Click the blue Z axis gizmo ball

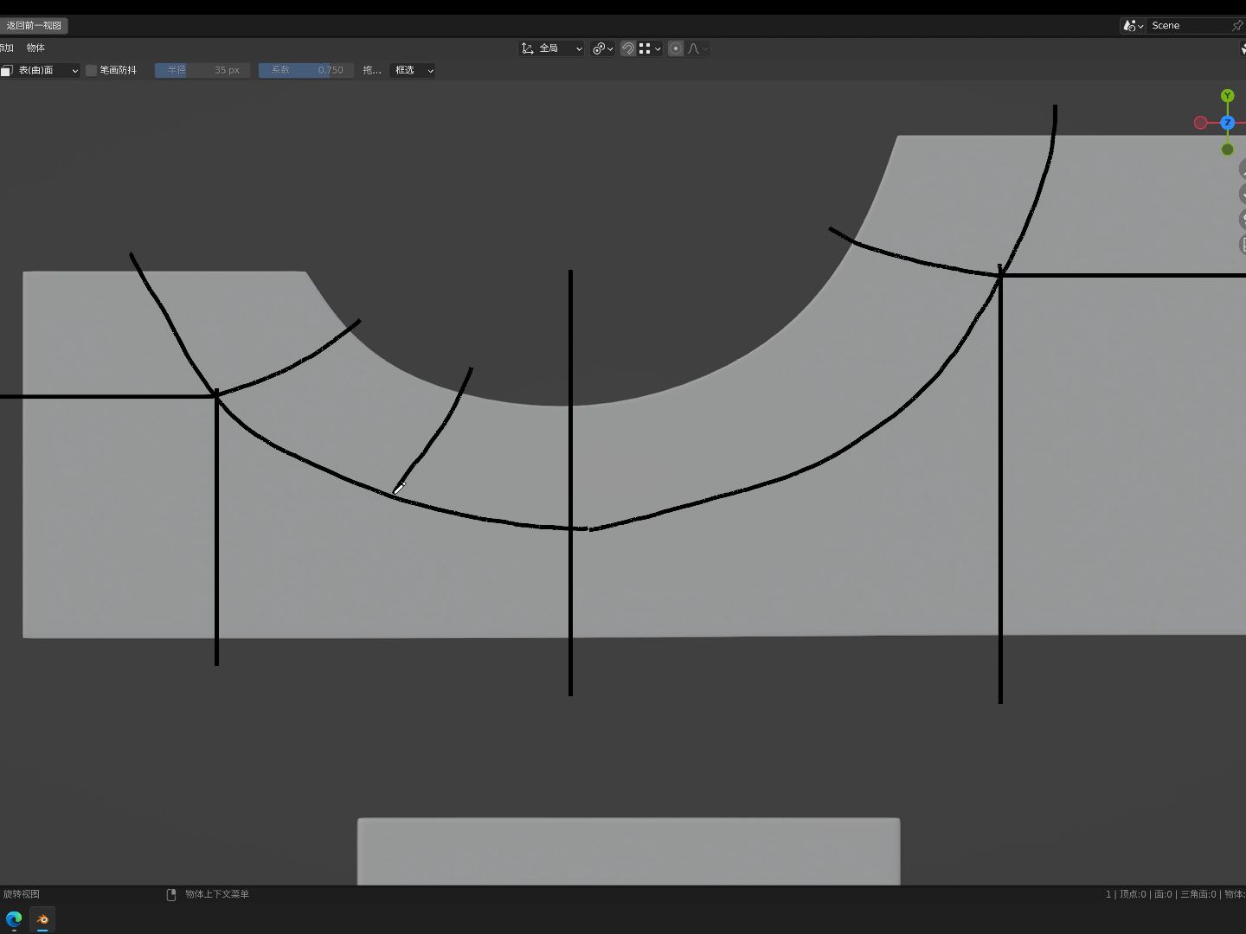point(1227,123)
